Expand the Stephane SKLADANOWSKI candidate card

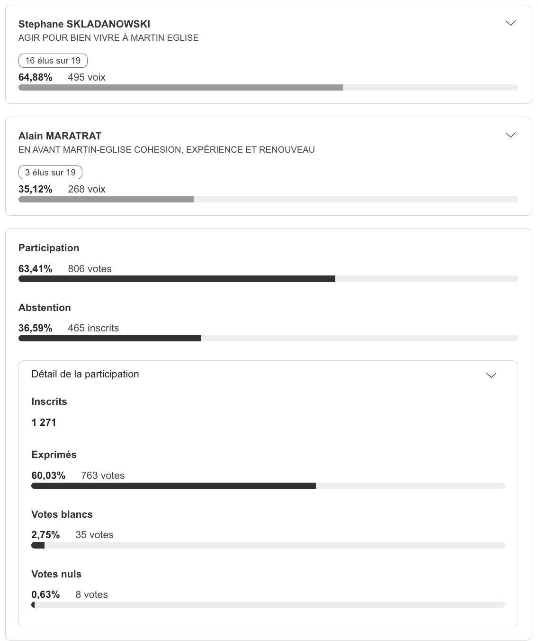tap(511, 22)
